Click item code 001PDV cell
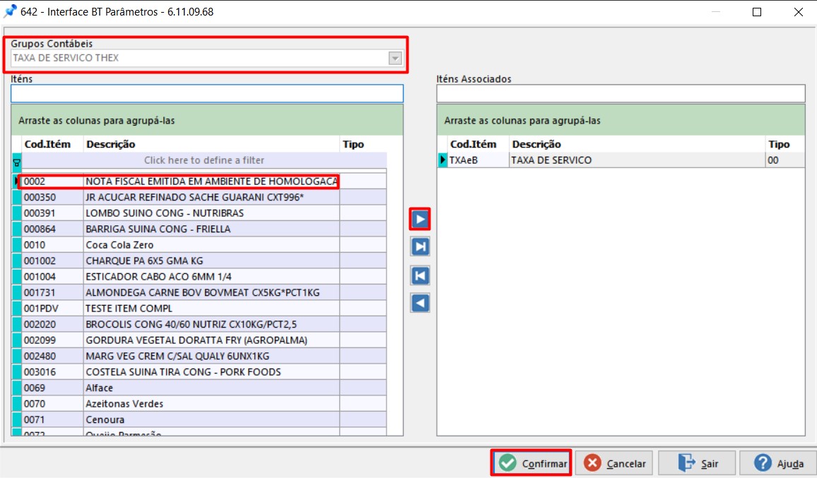 pyautogui.click(x=52, y=309)
